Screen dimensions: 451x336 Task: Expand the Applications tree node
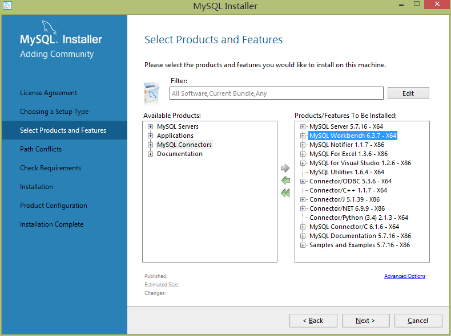point(151,136)
